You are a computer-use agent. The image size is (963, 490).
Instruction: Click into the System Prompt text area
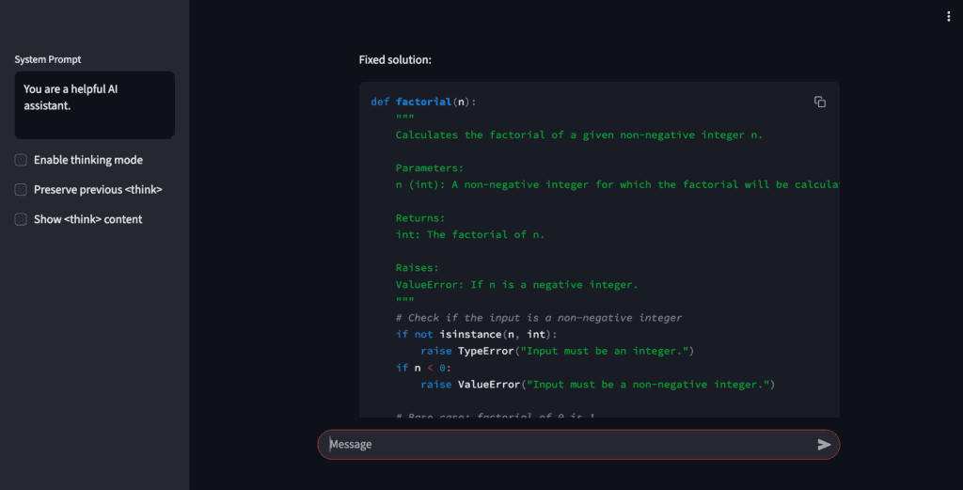[x=94, y=104]
